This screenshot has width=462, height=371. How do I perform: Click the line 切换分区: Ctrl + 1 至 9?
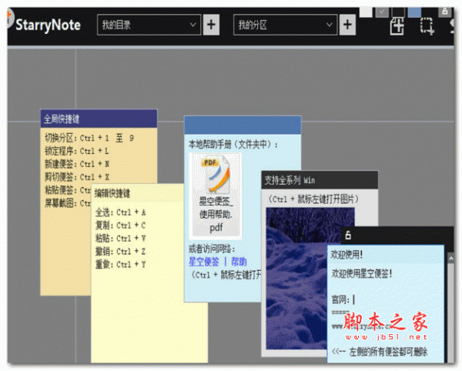[89, 138]
